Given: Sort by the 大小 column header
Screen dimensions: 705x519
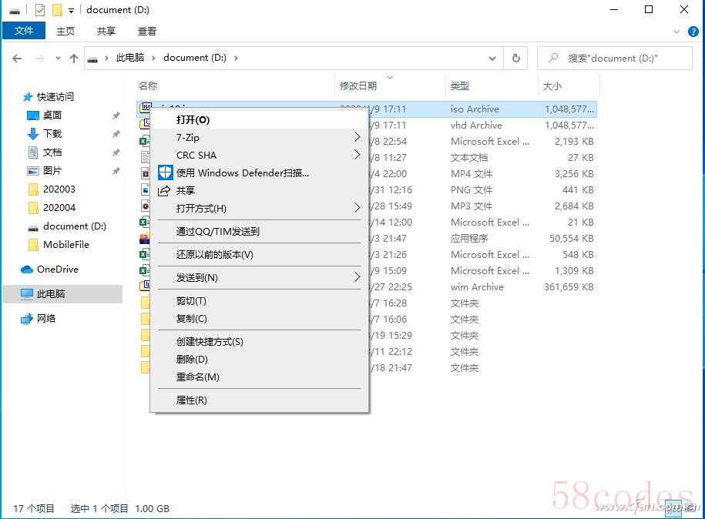Looking at the screenshot, I should [x=552, y=85].
